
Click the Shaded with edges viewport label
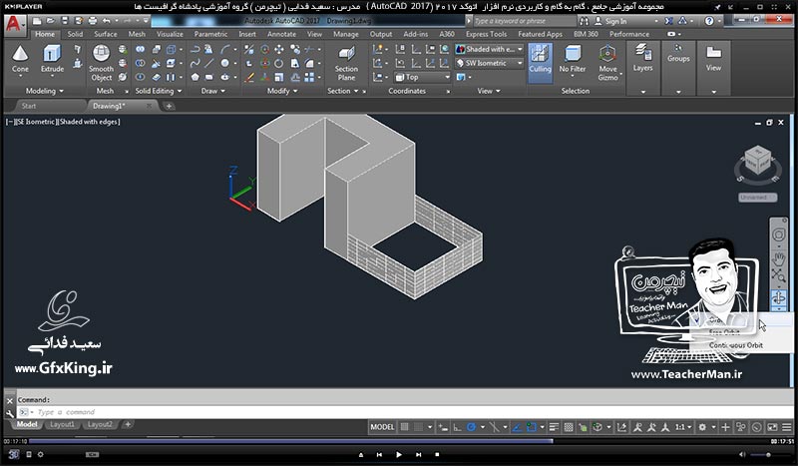click(x=90, y=122)
